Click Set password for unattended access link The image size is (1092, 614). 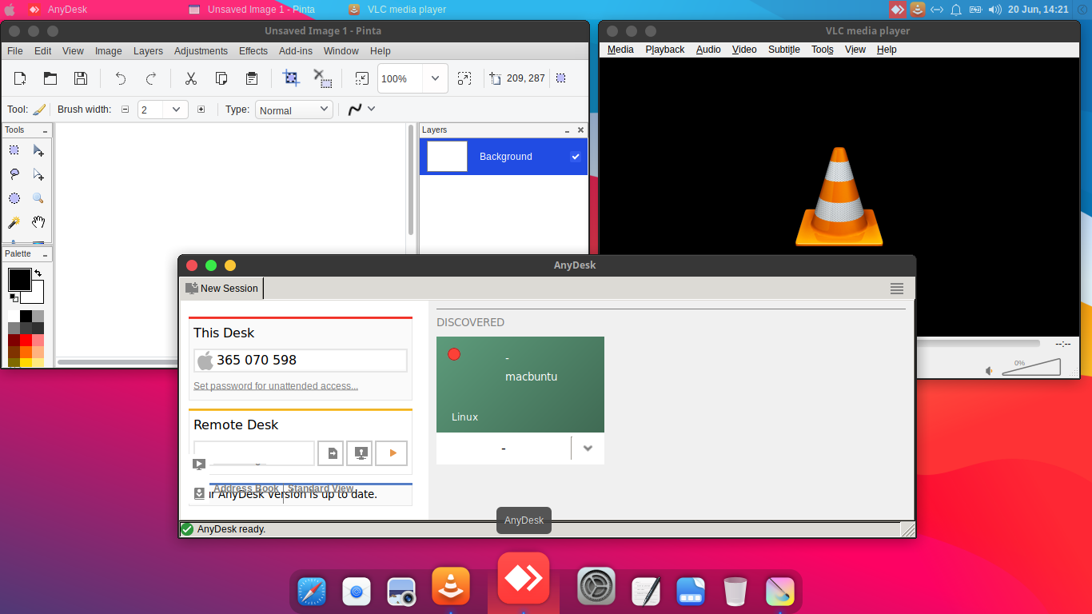[276, 386]
